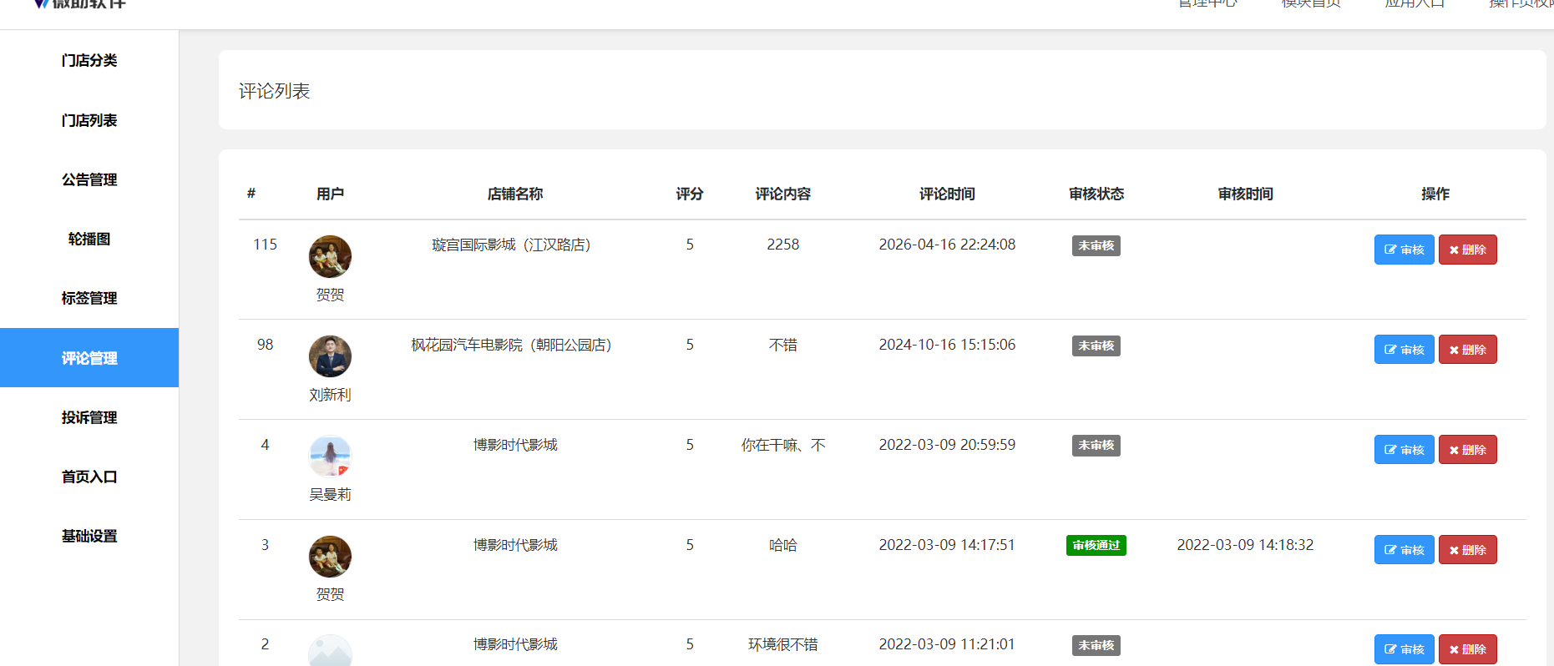The image size is (1554, 666).
Task: Click the avatar of 贺贺 in row 3
Action: pyautogui.click(x=330, y=557)
